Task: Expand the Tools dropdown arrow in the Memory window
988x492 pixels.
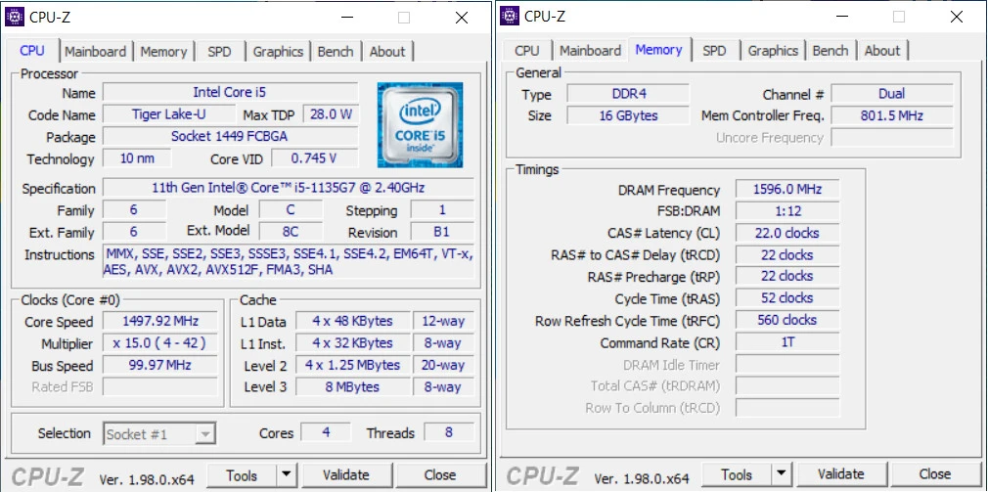Action: point(781,475)
